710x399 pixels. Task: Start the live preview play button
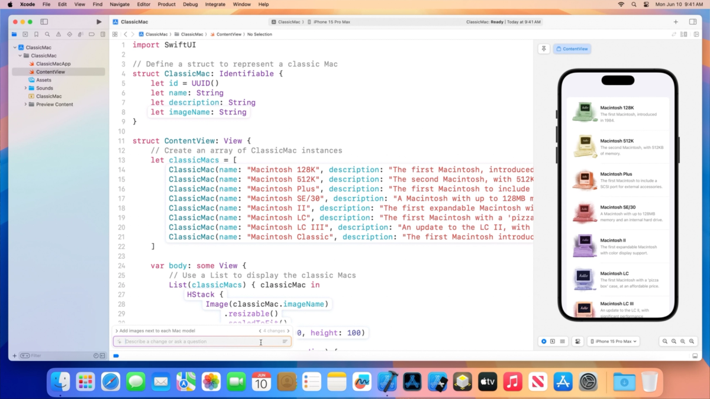[x=544, y=341]
